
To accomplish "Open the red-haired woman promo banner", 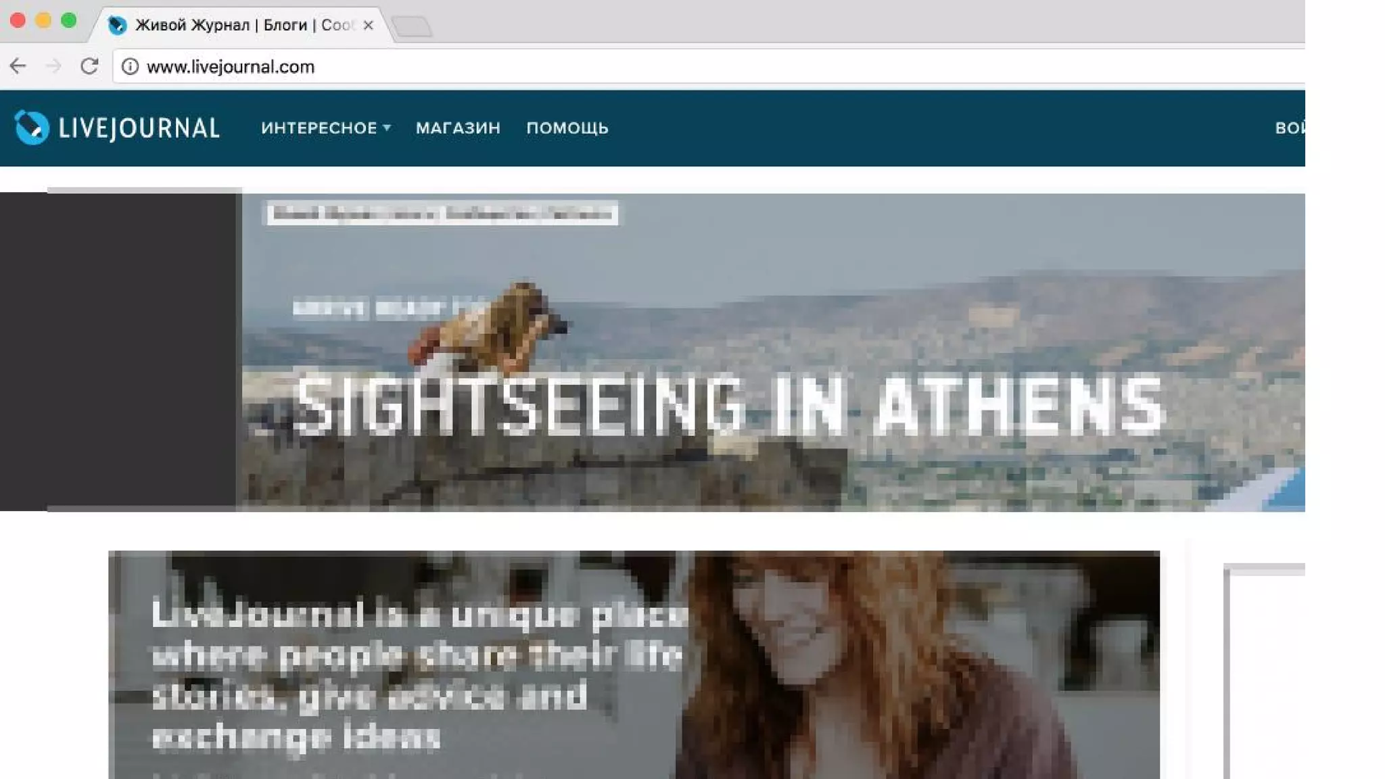I will [634, 665].
